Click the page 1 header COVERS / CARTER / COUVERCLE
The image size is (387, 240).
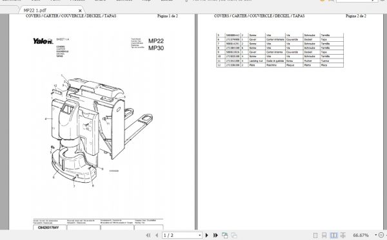click(71, 15)
